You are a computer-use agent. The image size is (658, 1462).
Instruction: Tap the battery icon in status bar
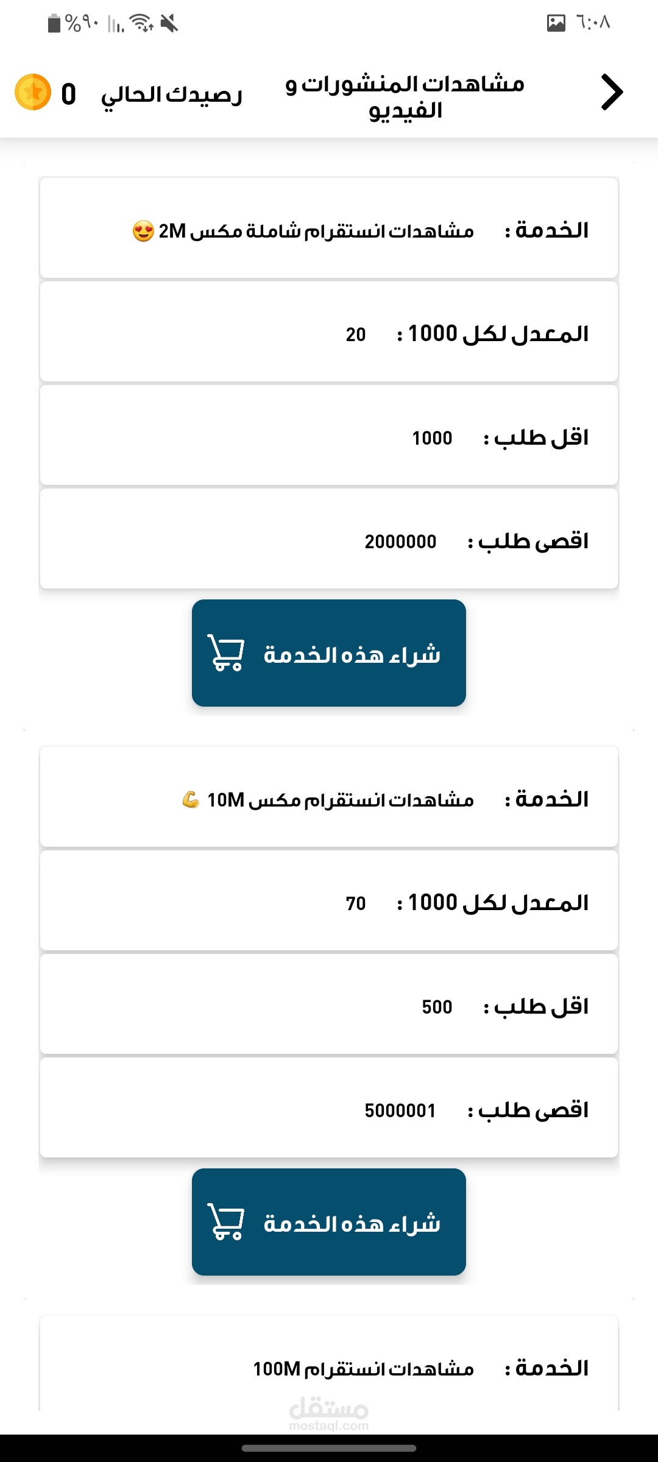click(54, 23)
